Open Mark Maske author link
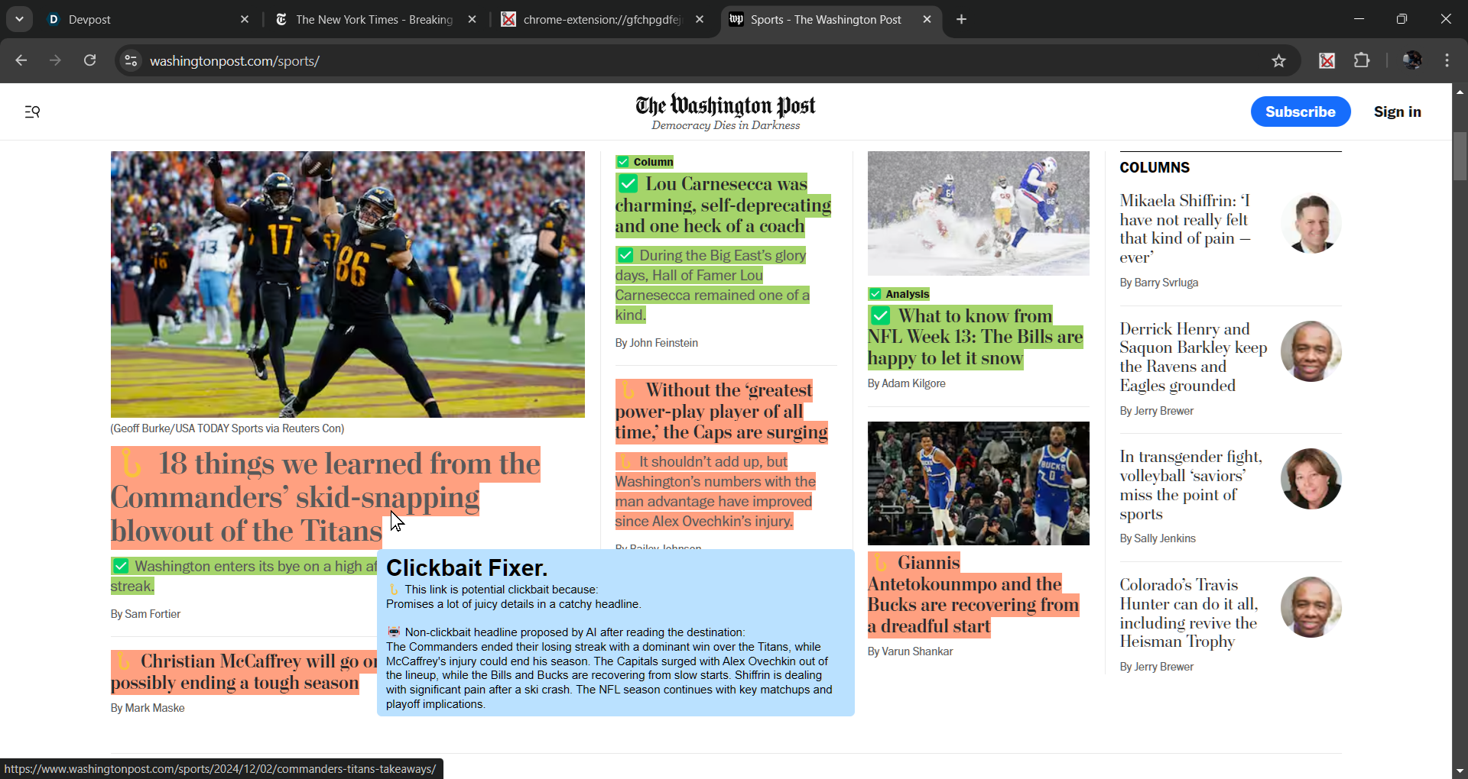Viewport: 1468px width, 779px height. tap(154, 708)
